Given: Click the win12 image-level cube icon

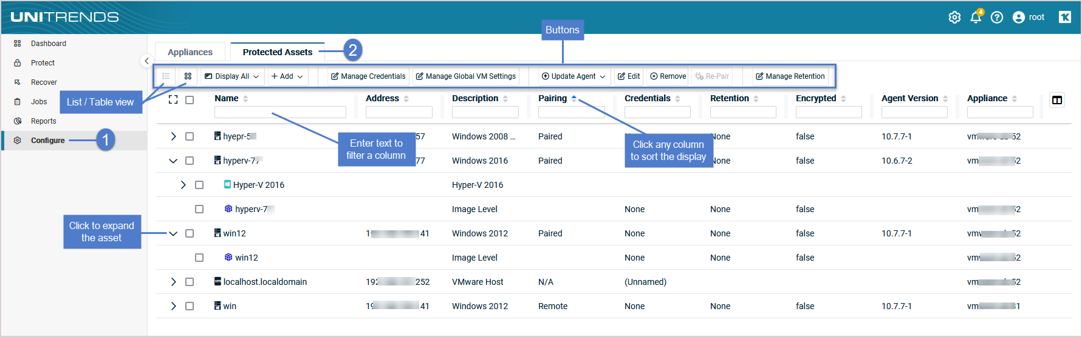Looking at the screenshot, I should [x=228, y=257].
